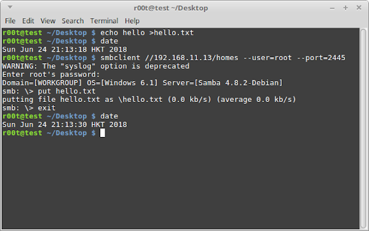Click the terminal cursor block at prompt
This screenshot has height=231, width=369.
(x=102, y=133)
